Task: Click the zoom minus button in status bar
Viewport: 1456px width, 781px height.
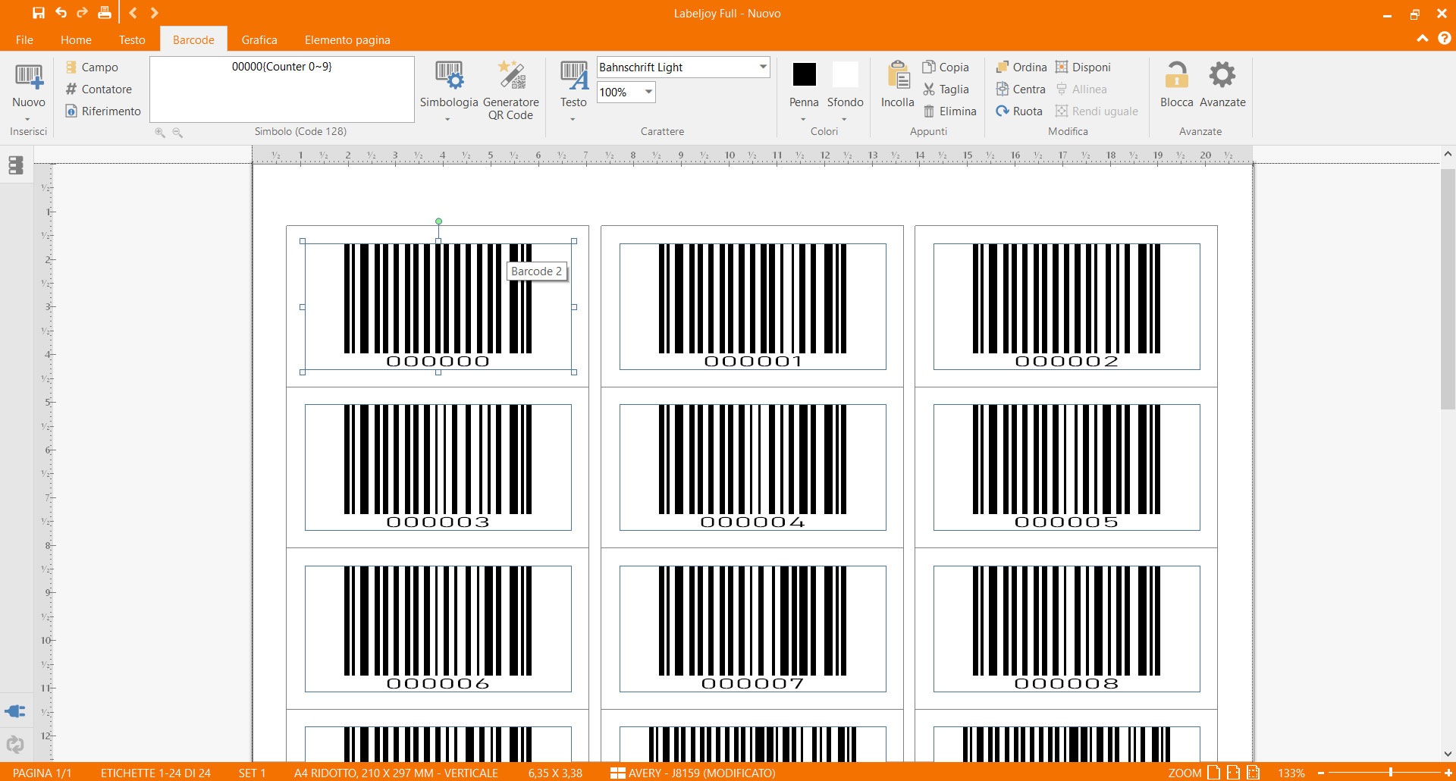Action: click(1320, 773)
